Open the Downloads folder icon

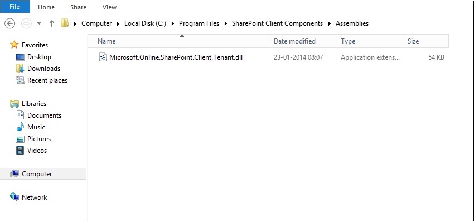(x=20, y=69)
